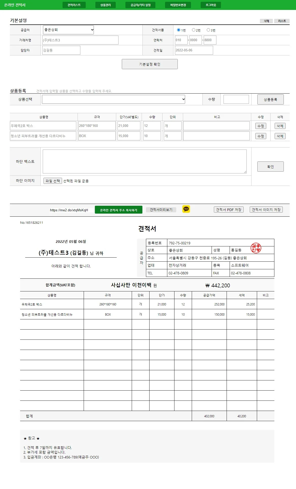Click the https://me2.do/xtqMsKqH URL text

click(x=69, y=210)
